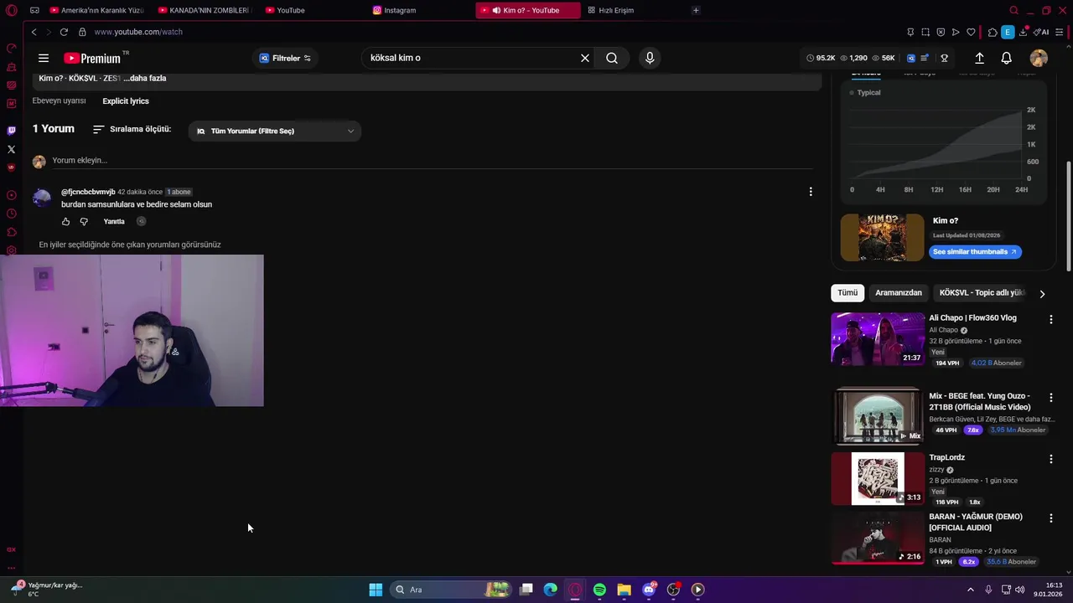
Task: Click the page vertical scrollbar
Action: click(1068, 216)
